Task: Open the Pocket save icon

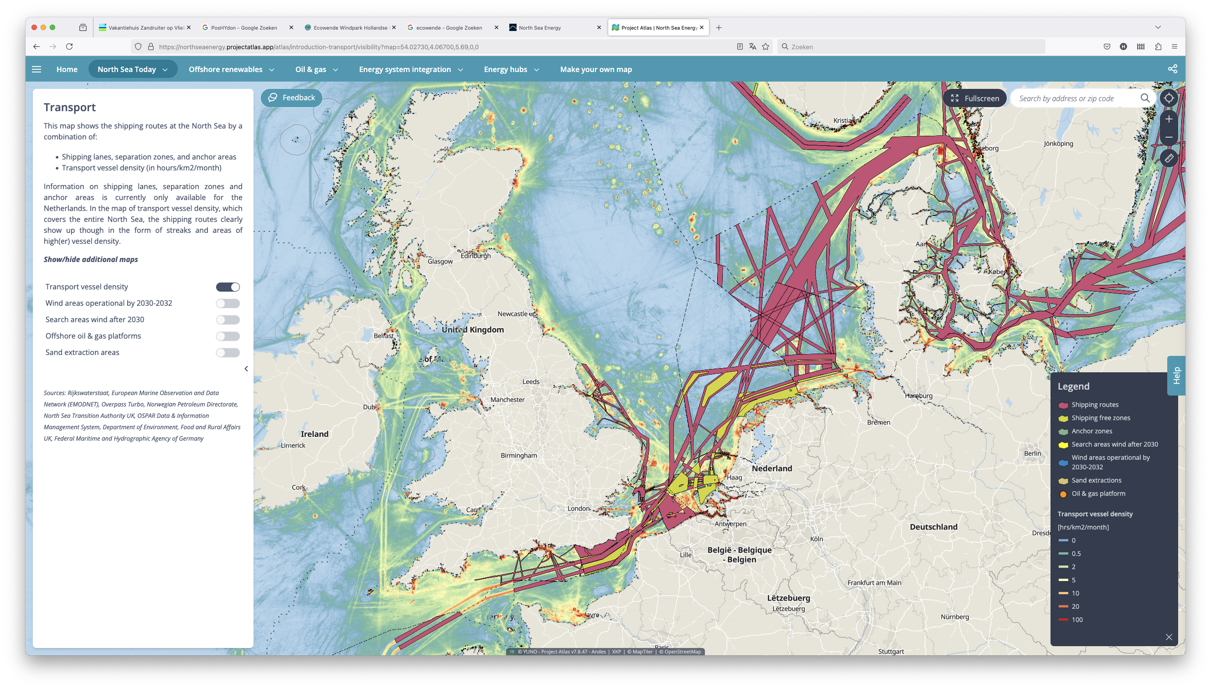Action: point(1107,46)
